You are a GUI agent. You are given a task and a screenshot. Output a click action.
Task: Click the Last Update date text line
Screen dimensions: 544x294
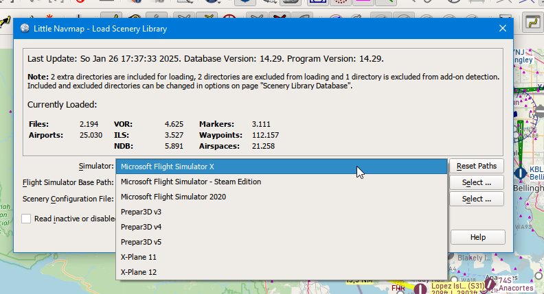(205, 59)
